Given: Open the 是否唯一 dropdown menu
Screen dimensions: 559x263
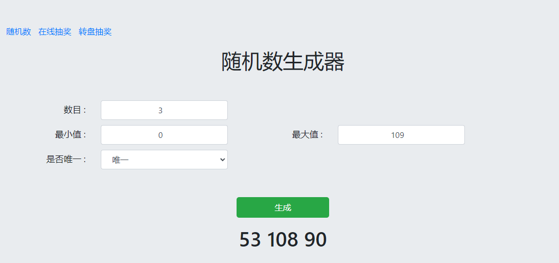Looking at the screenshot, I should click(164, 160).
